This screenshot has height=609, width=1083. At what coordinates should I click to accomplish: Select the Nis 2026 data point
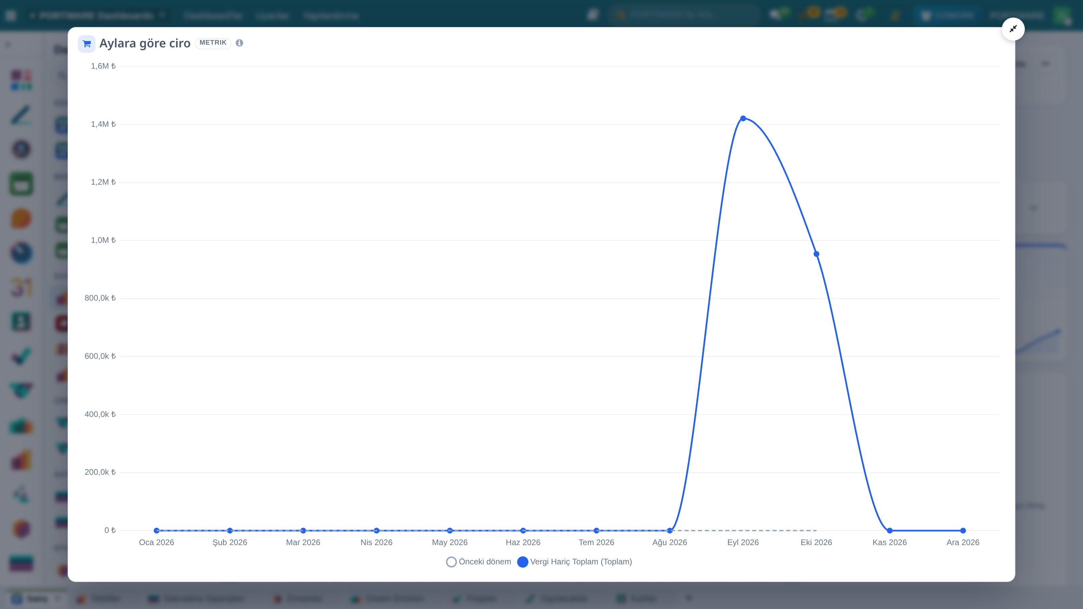pos(376,531)
